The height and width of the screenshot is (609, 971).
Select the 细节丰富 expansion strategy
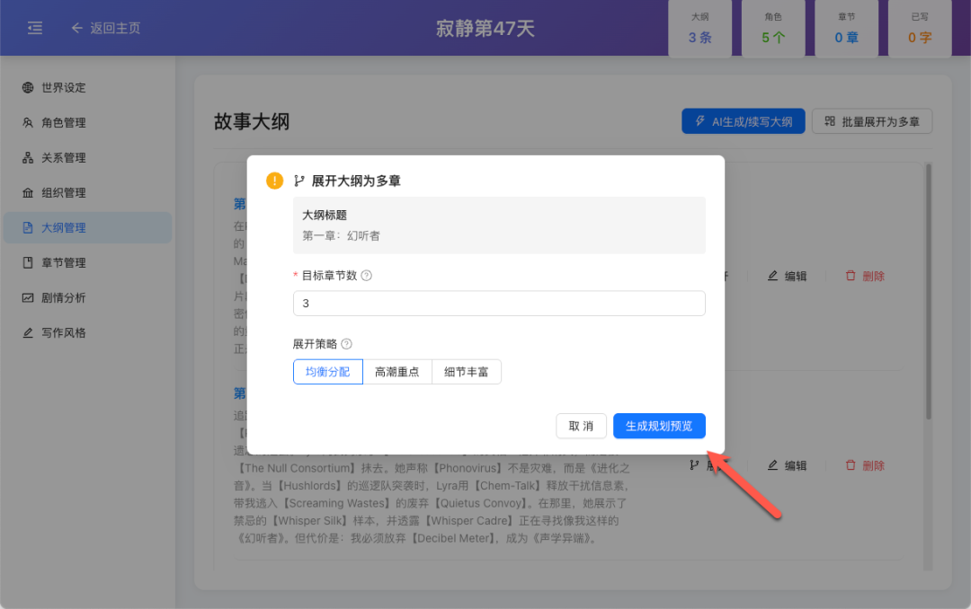pos(467,372)
